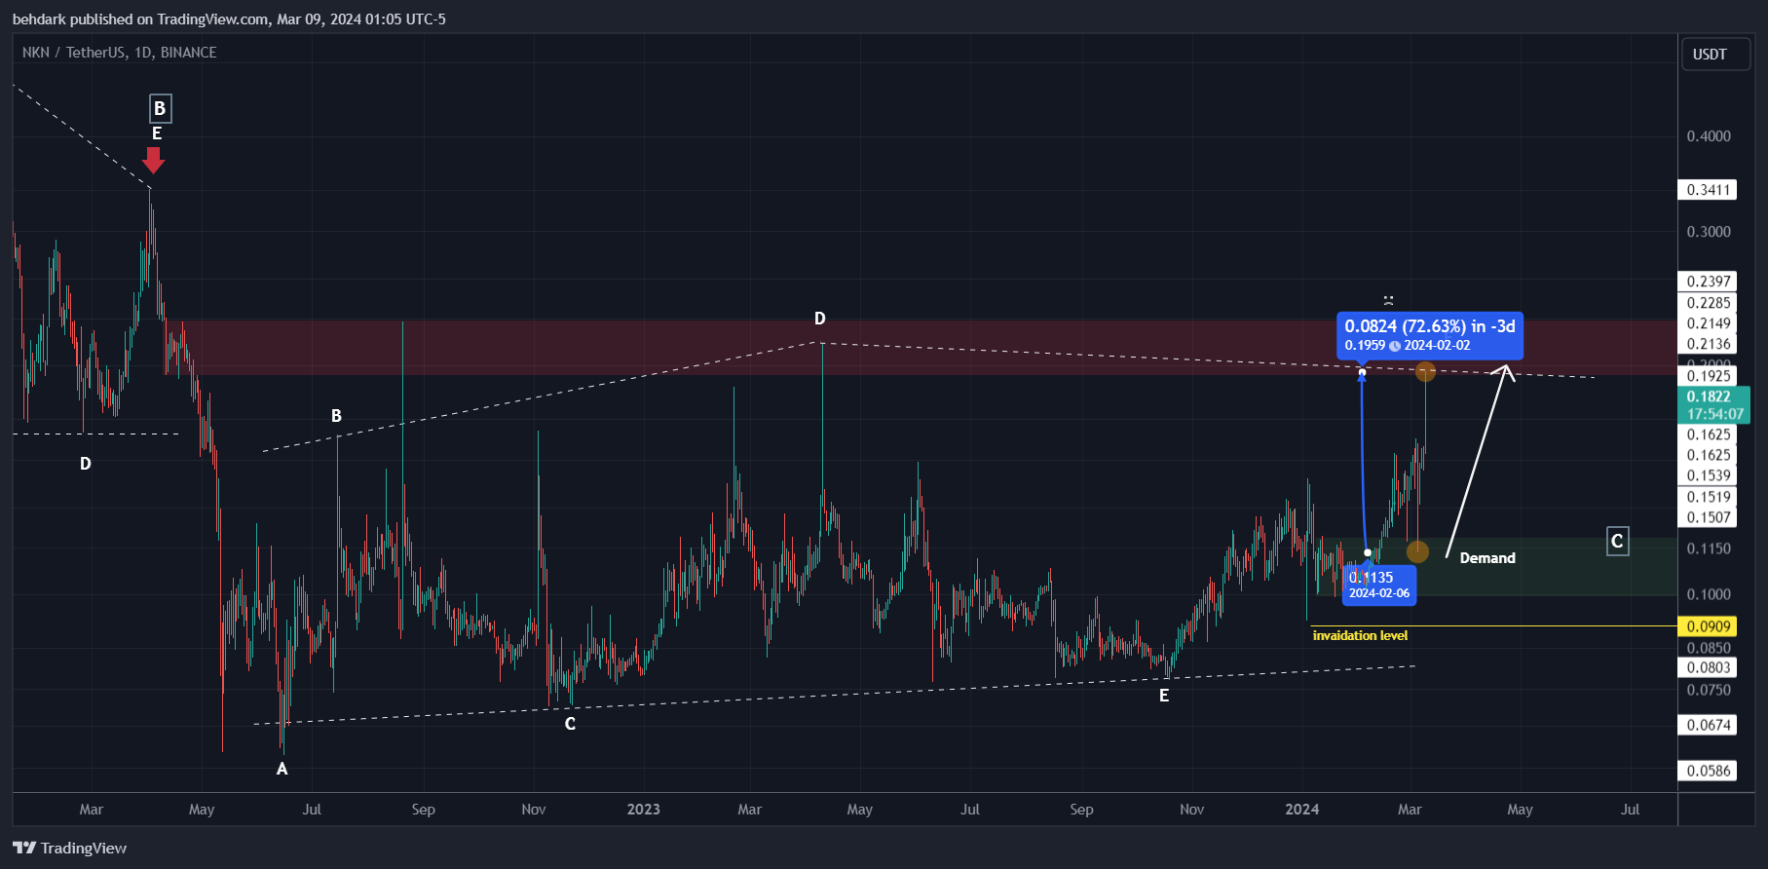Click the 0.0850 price axis value
Screen dimensions: 1768x869
[1709, 648]
